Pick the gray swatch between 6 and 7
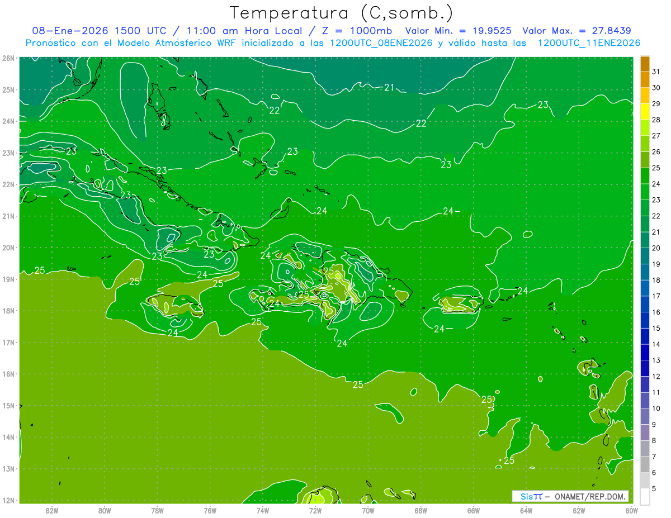The image size is (671, 518). pos(645,464)
